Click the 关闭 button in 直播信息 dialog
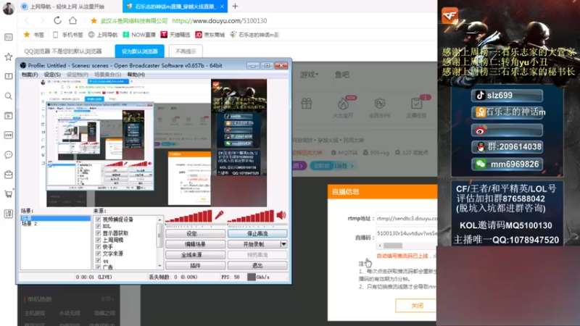580x326 pixels. pyautogui.click(x=416, y=306)
